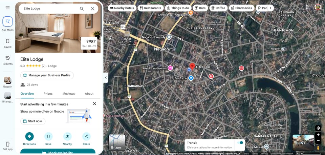Screen dimensions: 325x155
Task: Switch to the About tab
Action: (89, 94)
